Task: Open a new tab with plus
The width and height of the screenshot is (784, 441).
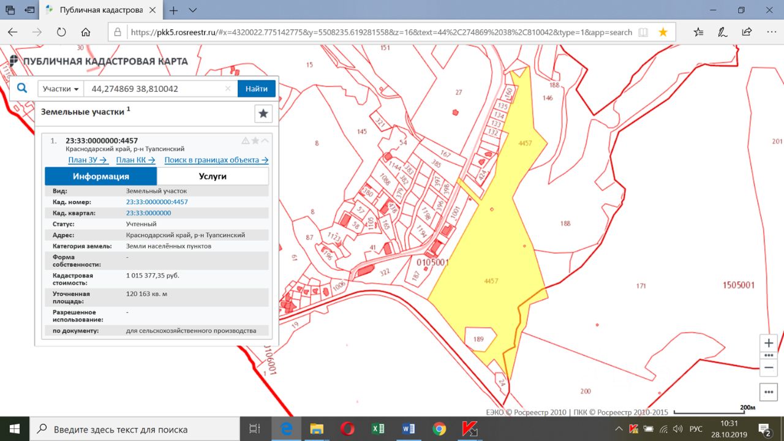Action: coord(174,10)
